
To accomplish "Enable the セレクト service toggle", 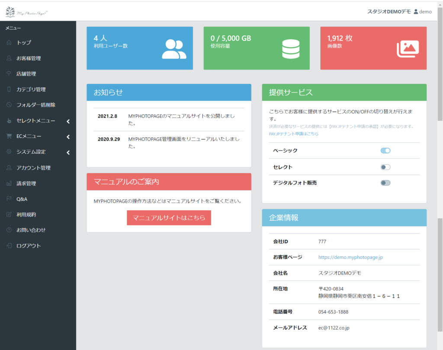I will coord(385,167).
